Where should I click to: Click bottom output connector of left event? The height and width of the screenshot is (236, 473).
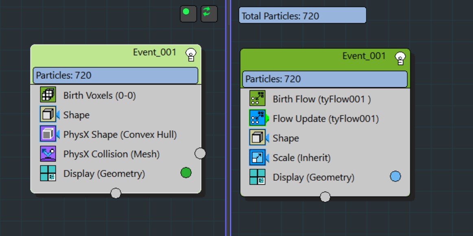(116, 193)
